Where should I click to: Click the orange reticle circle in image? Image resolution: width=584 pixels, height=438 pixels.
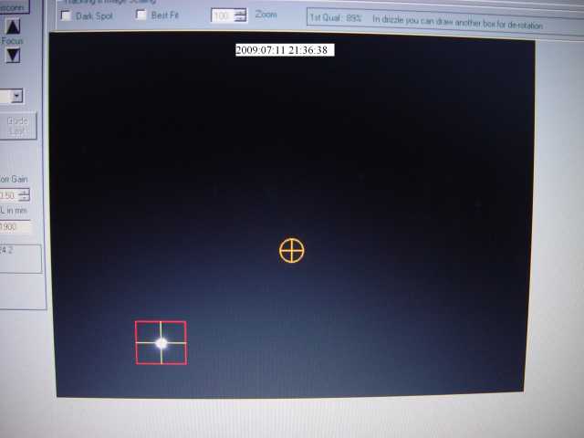pyautogui.click(x=292, y=251)
